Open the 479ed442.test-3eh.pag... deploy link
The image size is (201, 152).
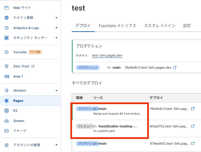[169, 143]
